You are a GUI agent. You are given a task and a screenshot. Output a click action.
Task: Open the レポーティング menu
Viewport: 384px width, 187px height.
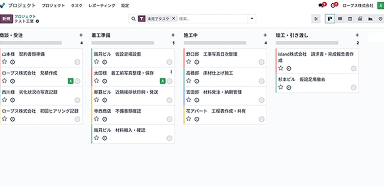[102, 5]
